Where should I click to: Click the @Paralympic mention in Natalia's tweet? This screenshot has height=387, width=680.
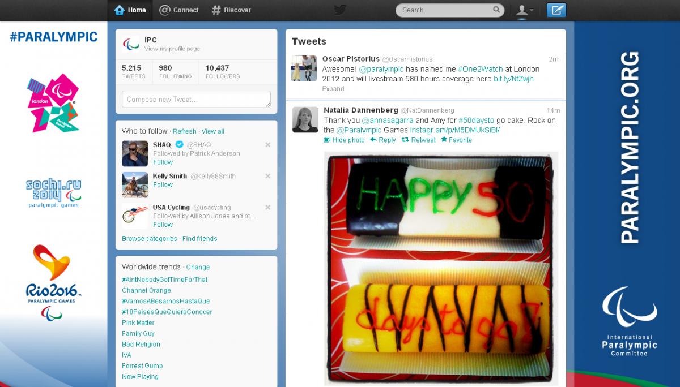(359, 130)
